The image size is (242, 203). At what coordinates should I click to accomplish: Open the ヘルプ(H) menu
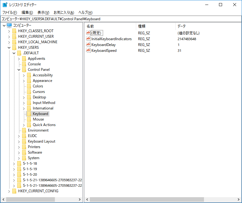click(x=86, y=13)
